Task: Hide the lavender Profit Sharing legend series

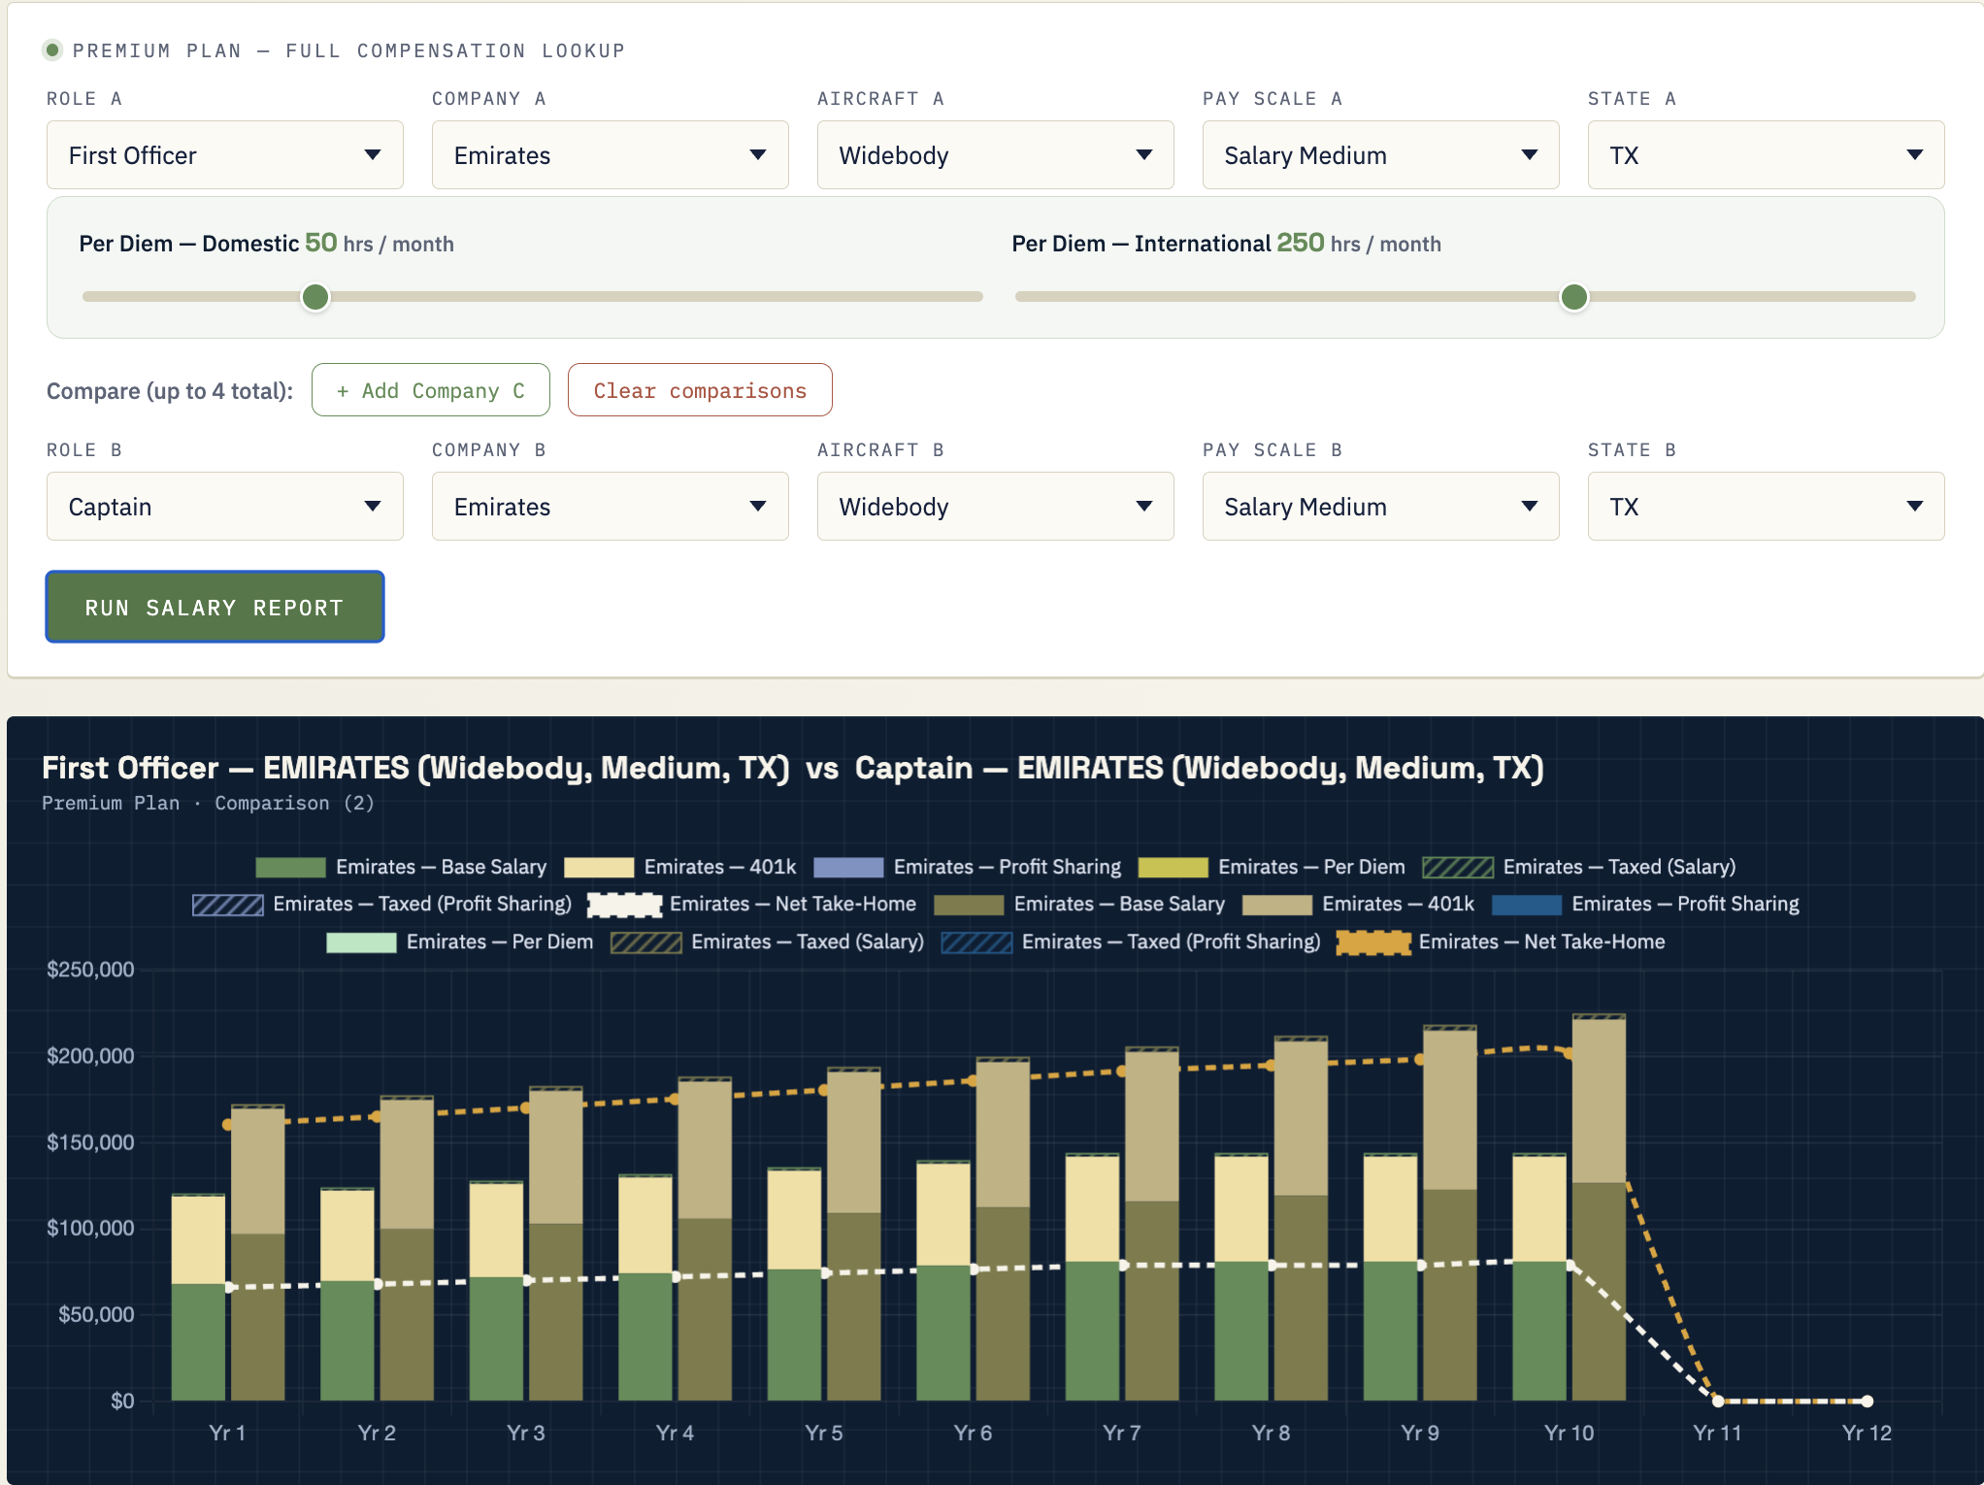Action: (x=967, y=867)
